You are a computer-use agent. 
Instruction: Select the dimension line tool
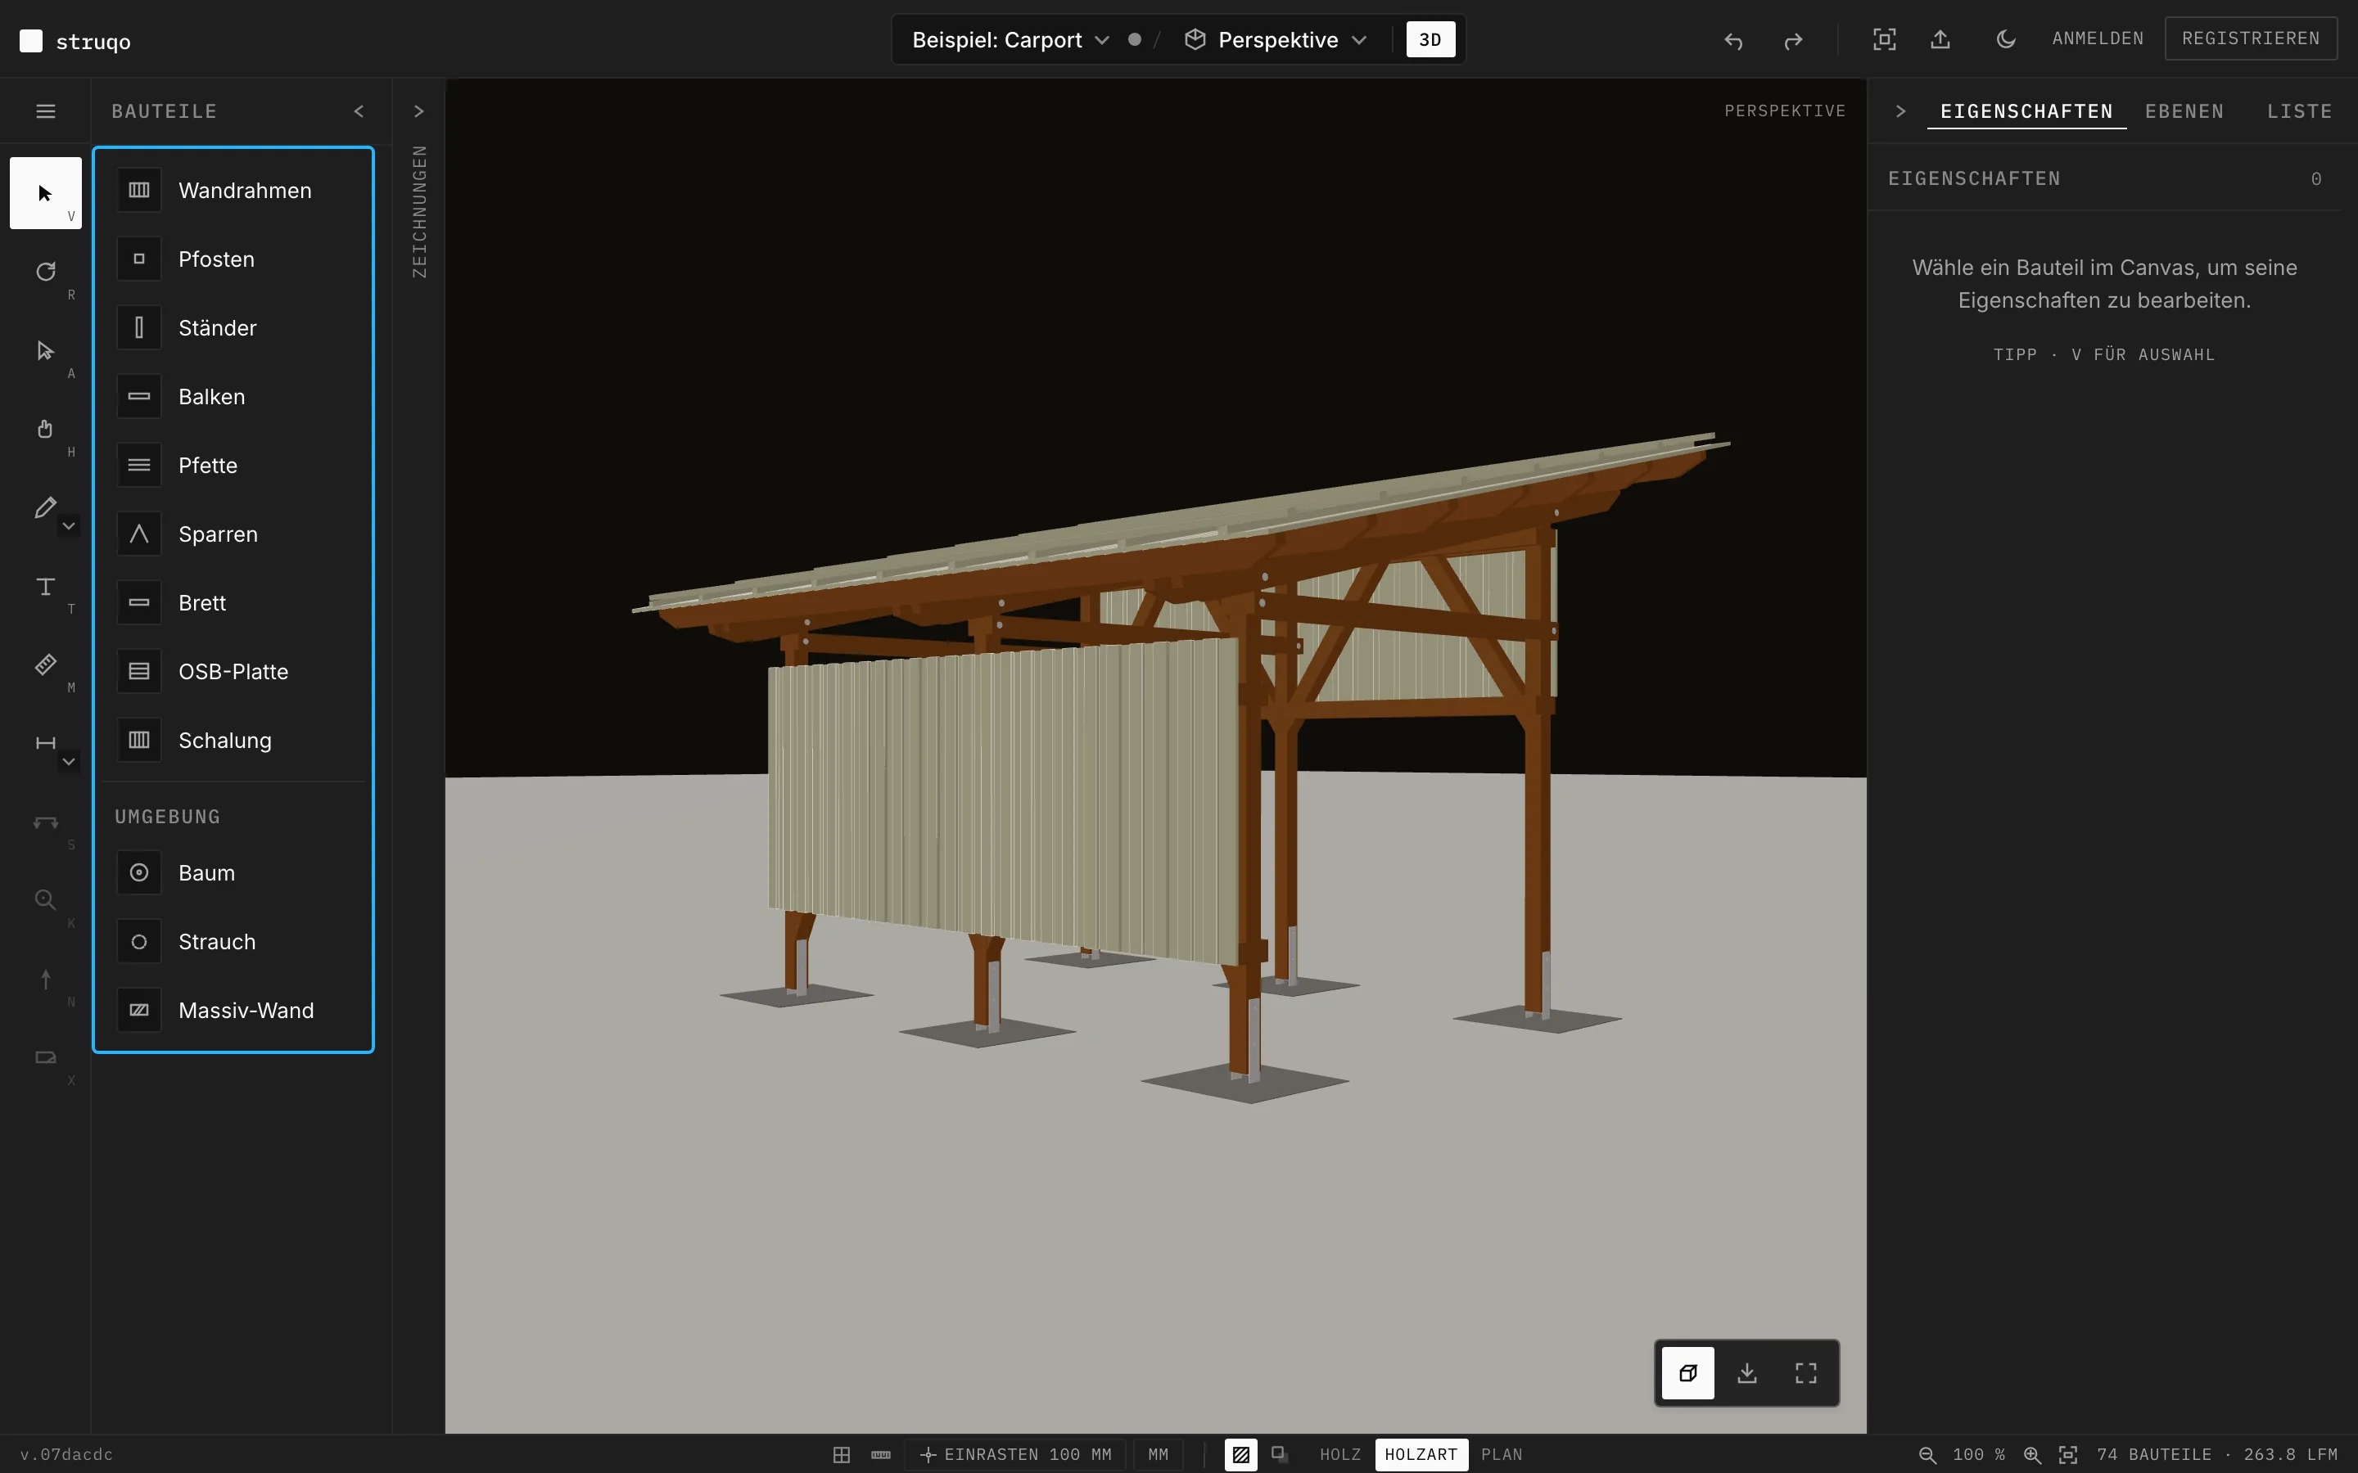(x=45, y=743)
